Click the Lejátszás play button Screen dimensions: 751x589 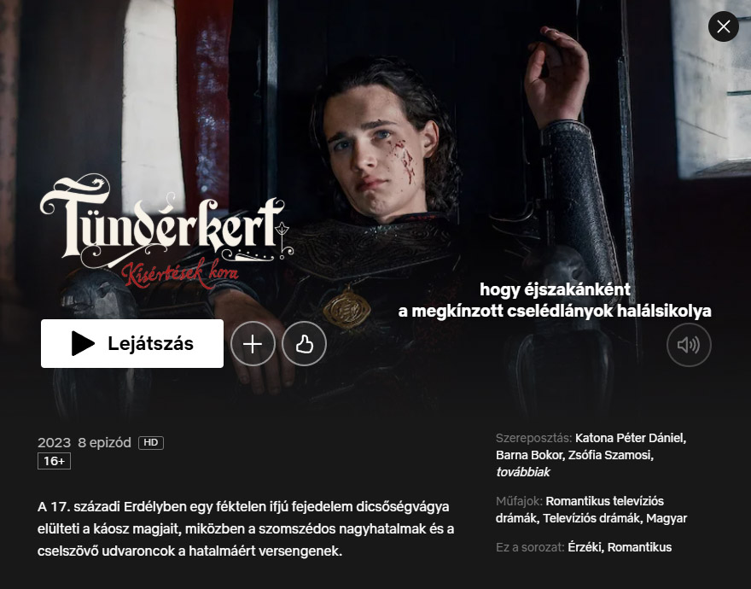[132, 344]
